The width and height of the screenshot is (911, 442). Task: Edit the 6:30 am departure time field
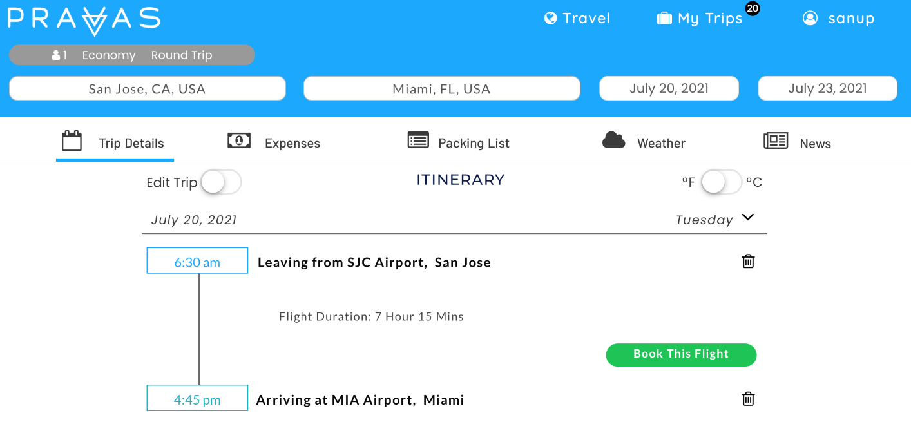point(197,260)
